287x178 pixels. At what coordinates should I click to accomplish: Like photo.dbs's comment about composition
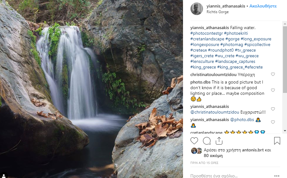tap(273, 90)
